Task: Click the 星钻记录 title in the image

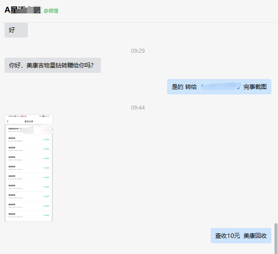Action: (x=29, y=121)
